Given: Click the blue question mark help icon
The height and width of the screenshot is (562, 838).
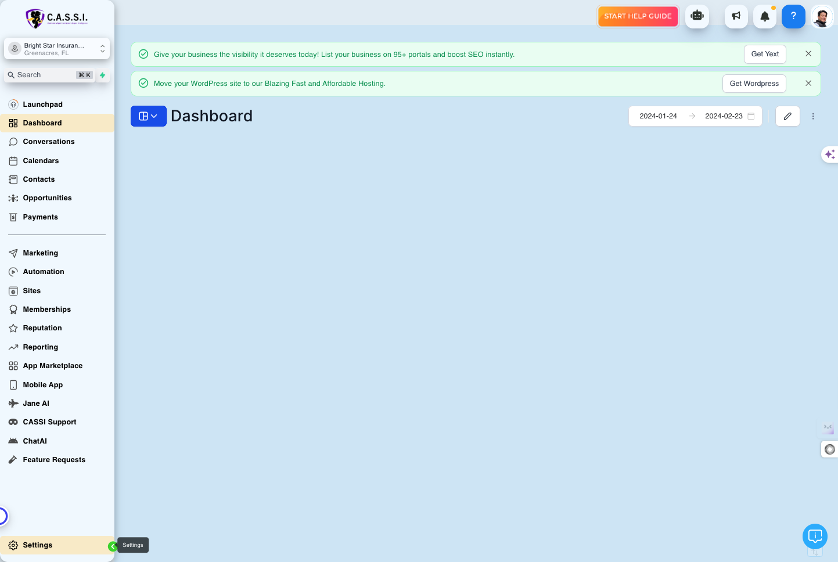Looking at the screenshot, I should (793, 16).
